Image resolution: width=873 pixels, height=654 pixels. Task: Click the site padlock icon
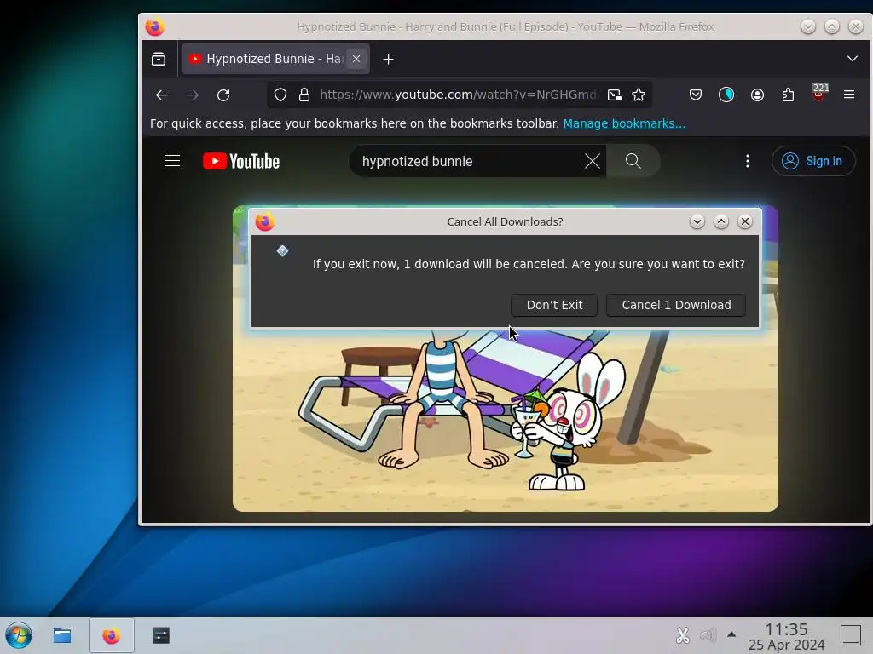[304, 95]
